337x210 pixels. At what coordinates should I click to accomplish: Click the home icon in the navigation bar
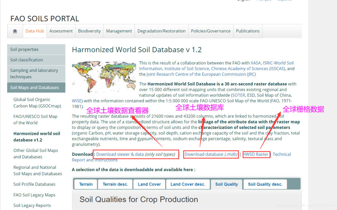pos(15,31)
